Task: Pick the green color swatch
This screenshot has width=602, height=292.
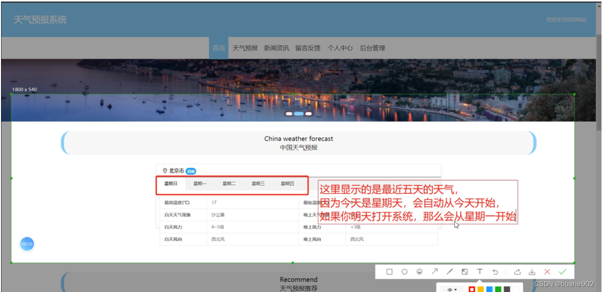Action: tap(498, 289)
